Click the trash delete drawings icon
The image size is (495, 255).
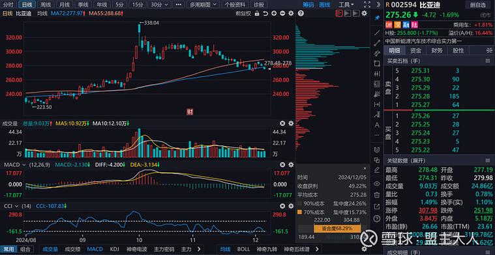376,195
